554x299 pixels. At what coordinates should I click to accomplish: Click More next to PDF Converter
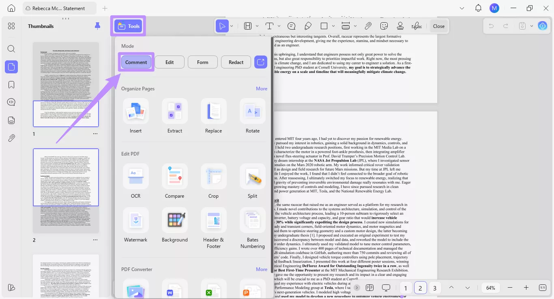(x=262, y=269)
